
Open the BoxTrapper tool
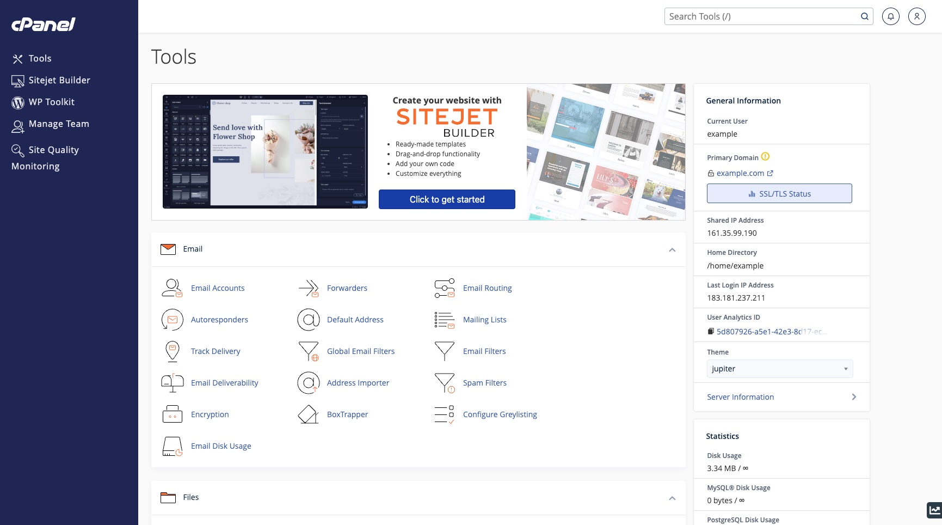[x=347, y=414]
